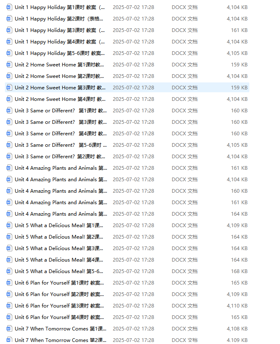
Task: Select the icon beside Unit 3 Same or Different 第5-6课时
Action: point(9,145)
